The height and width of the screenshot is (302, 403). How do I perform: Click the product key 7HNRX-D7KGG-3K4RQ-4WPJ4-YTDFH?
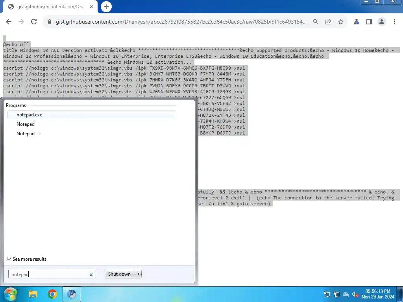pyautogui.click(x=190, y=80)
